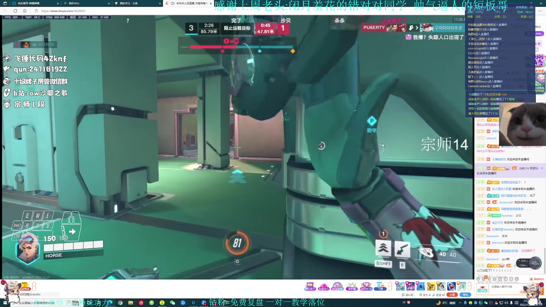Close the 创作中心 browser tab
Screen dimensions: 546x307
tap(109, 3)
